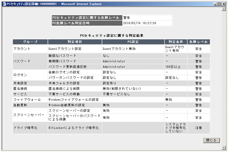Click the 危険レベル column header

(x=198, y=42)
